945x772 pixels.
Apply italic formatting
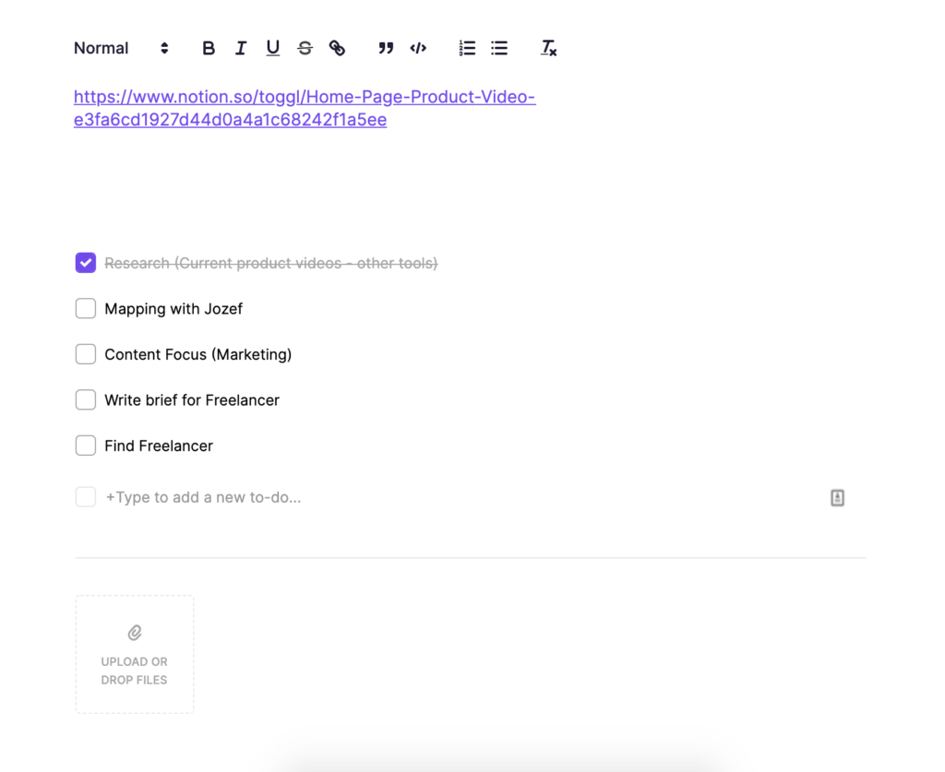(x=241, y=48)
